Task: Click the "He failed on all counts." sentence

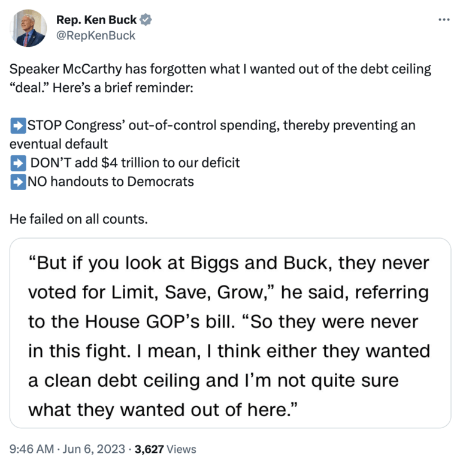Action: point(78,219)
